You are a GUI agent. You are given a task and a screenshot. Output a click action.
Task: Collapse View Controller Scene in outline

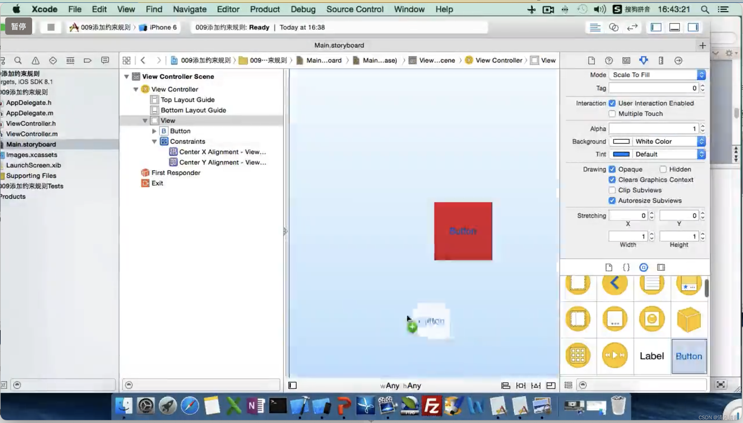127,76
